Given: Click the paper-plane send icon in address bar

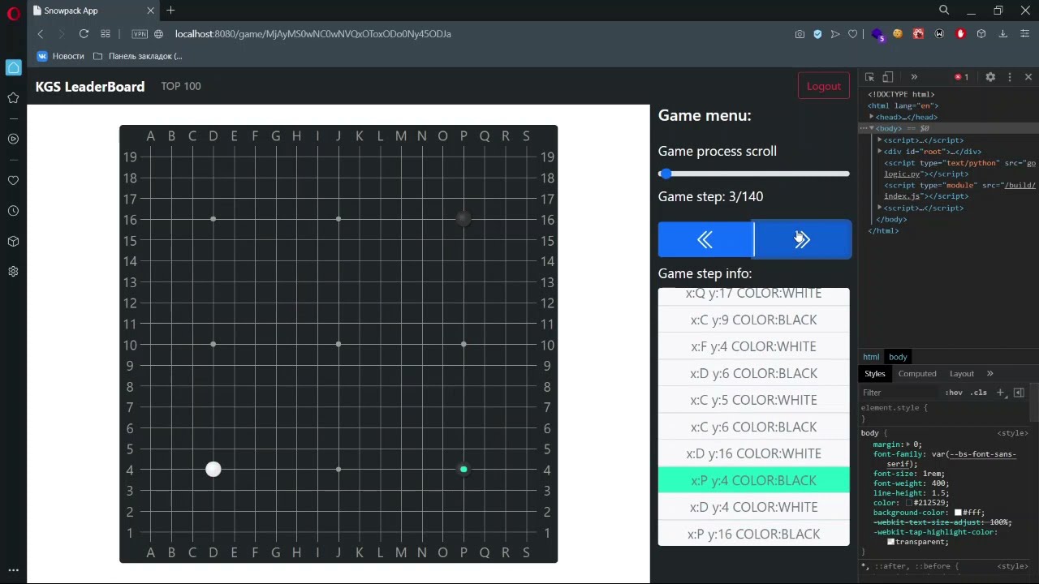Looking at the screenshot, I should pos(835,34).
